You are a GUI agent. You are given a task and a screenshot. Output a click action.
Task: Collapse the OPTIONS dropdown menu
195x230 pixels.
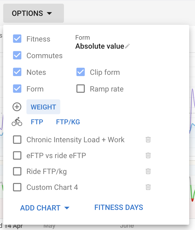pyautogui.click(x=34, y=13)
